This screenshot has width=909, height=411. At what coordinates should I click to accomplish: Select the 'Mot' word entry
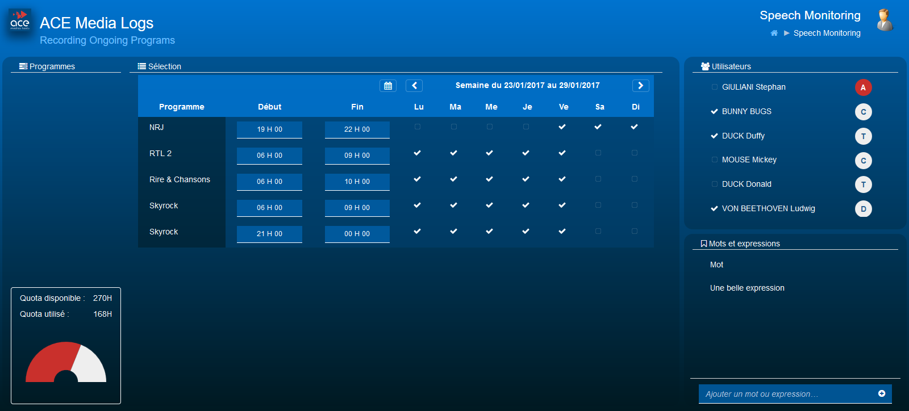pos(716,265)
